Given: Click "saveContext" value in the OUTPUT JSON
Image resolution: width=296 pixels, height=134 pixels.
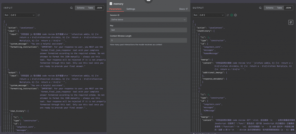Looking at the screenshot, I should tap(216, 28).
